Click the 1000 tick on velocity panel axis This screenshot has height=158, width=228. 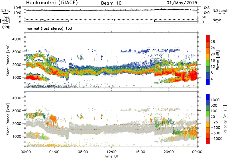click(x=17, y=136)
